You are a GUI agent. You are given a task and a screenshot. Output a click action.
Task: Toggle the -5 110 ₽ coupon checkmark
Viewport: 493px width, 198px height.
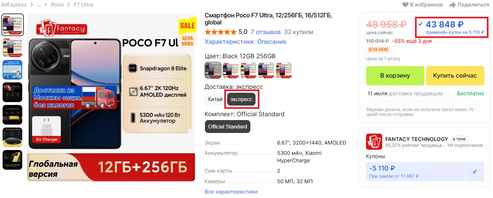pyautogui.click(x=474, y=172)
